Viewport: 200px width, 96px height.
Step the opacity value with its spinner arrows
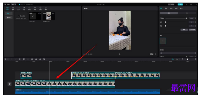(195, 18)
